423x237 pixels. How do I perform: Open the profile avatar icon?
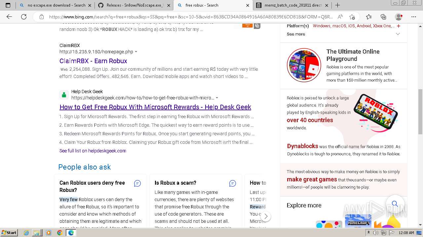[399, 17]
